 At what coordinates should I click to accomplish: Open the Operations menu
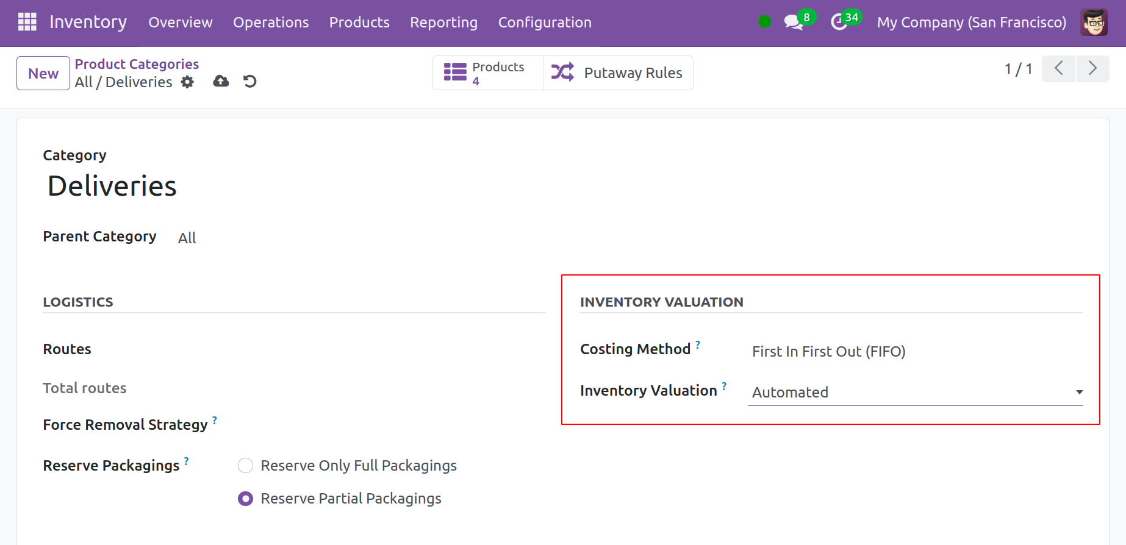[x=271, y=23]
